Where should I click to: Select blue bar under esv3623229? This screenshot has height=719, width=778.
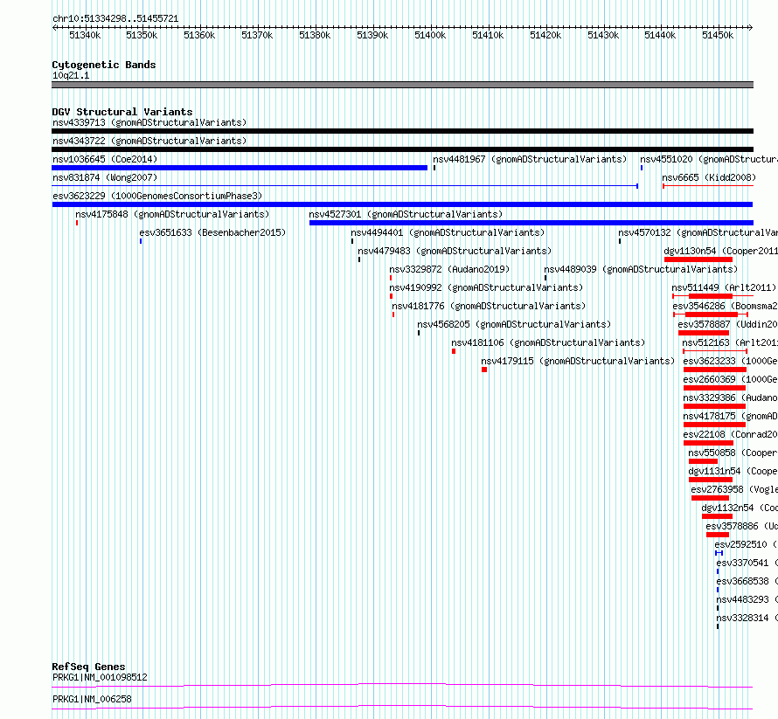[402, 204]
